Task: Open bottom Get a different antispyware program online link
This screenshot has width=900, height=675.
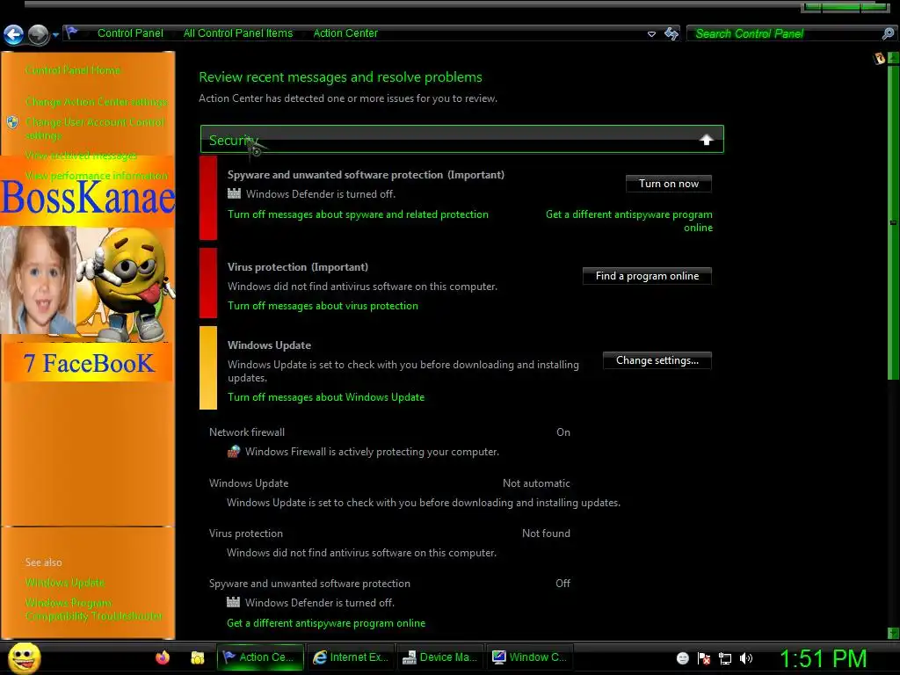Action: point(326,623)
